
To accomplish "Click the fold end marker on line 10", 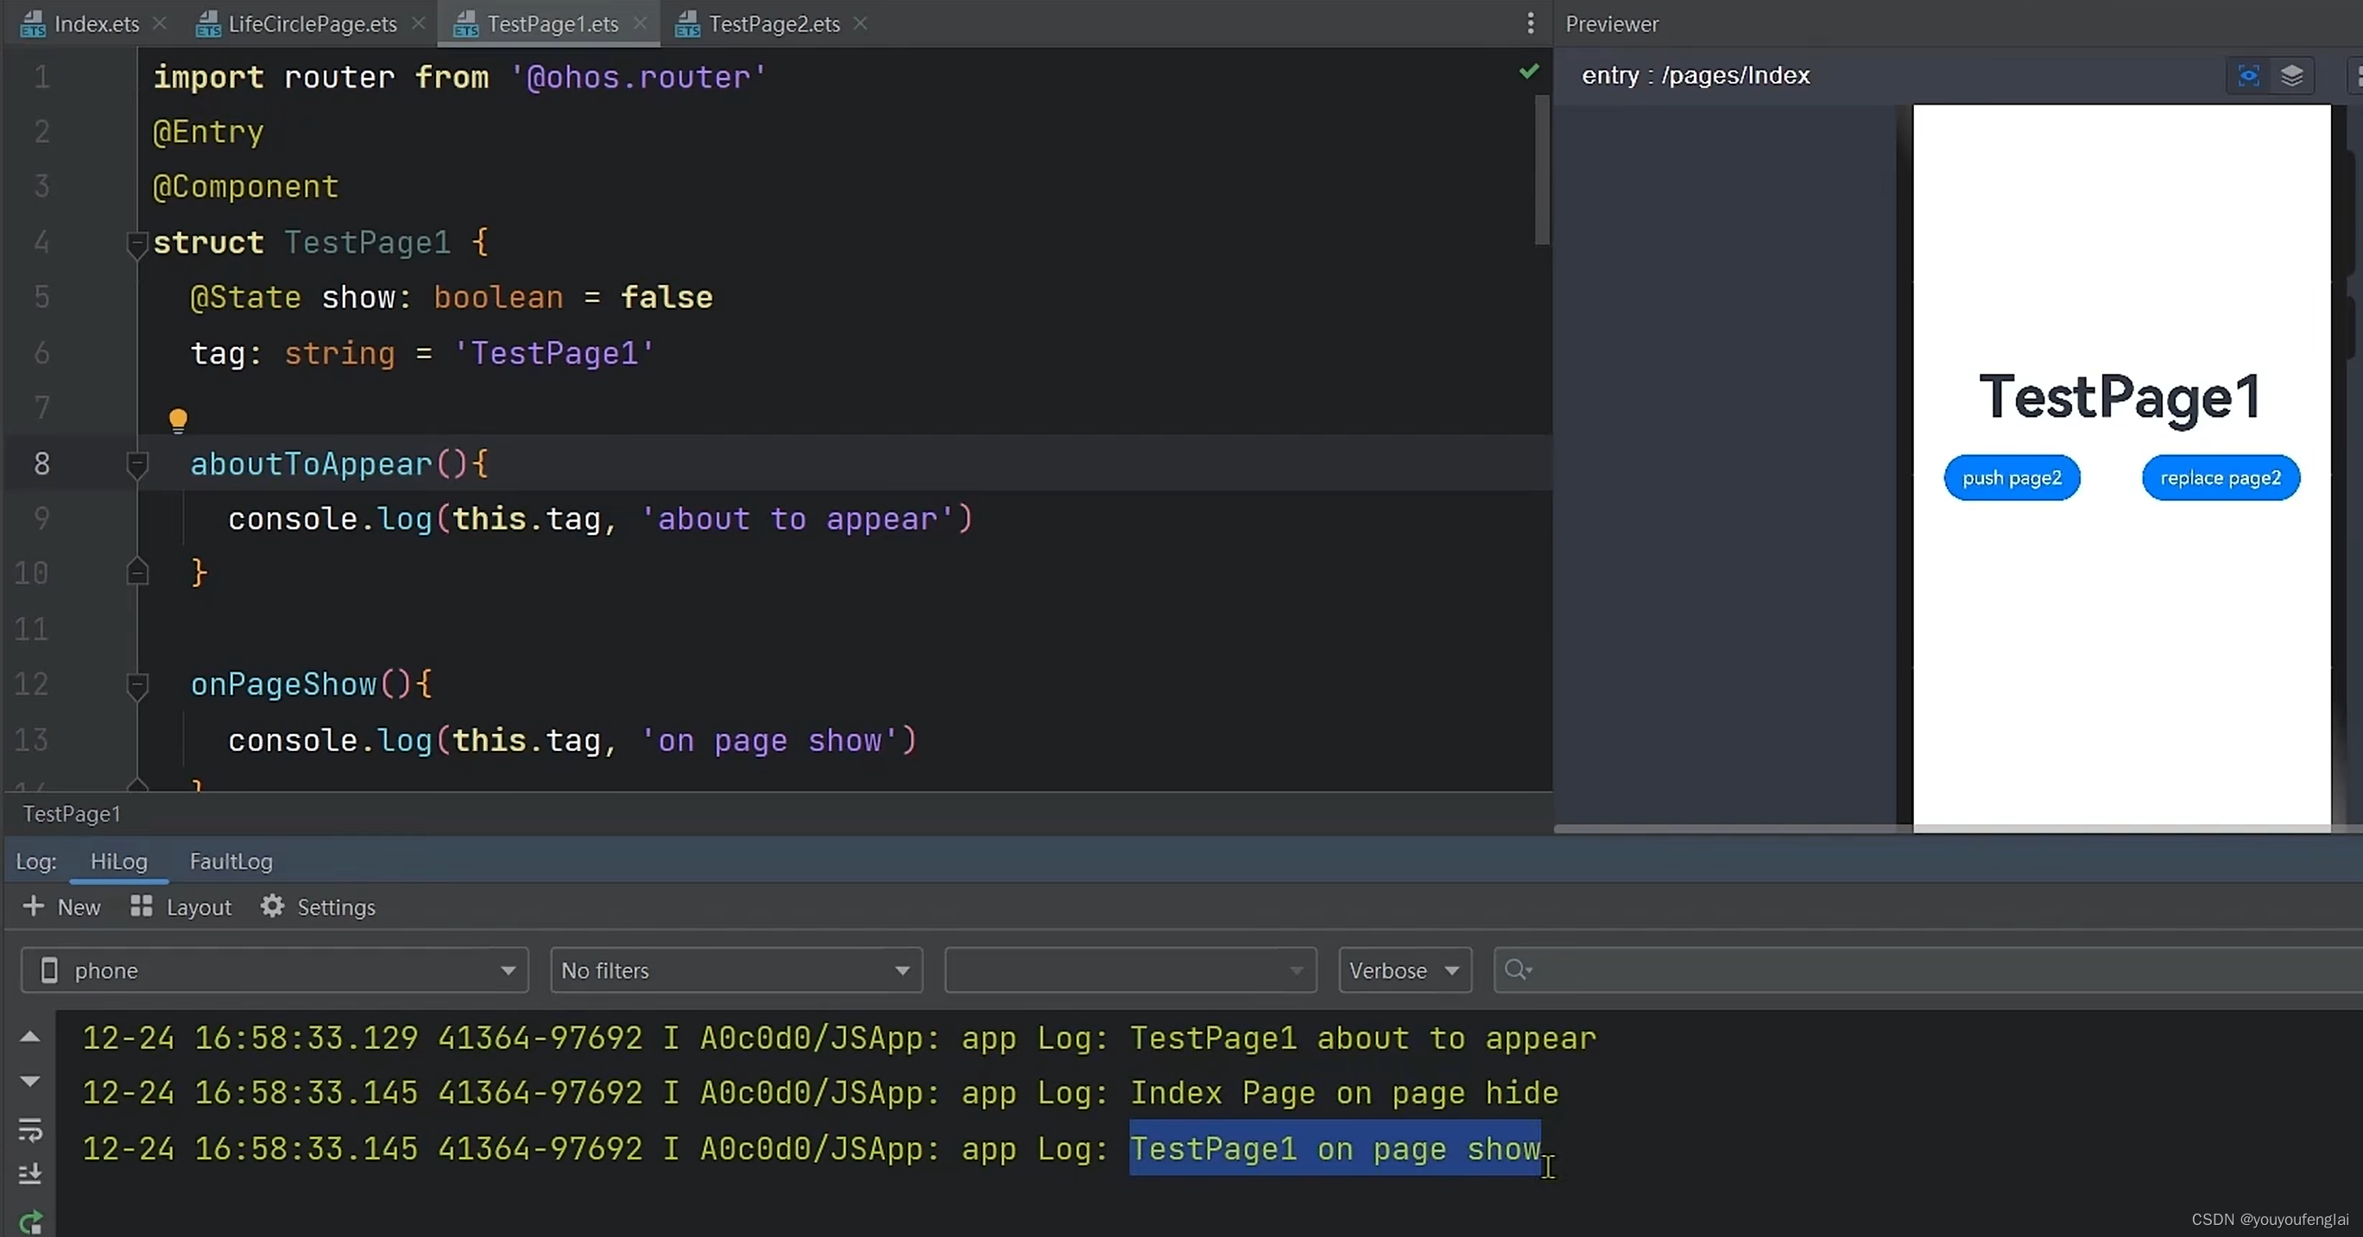I will click(x=136, y=572).
